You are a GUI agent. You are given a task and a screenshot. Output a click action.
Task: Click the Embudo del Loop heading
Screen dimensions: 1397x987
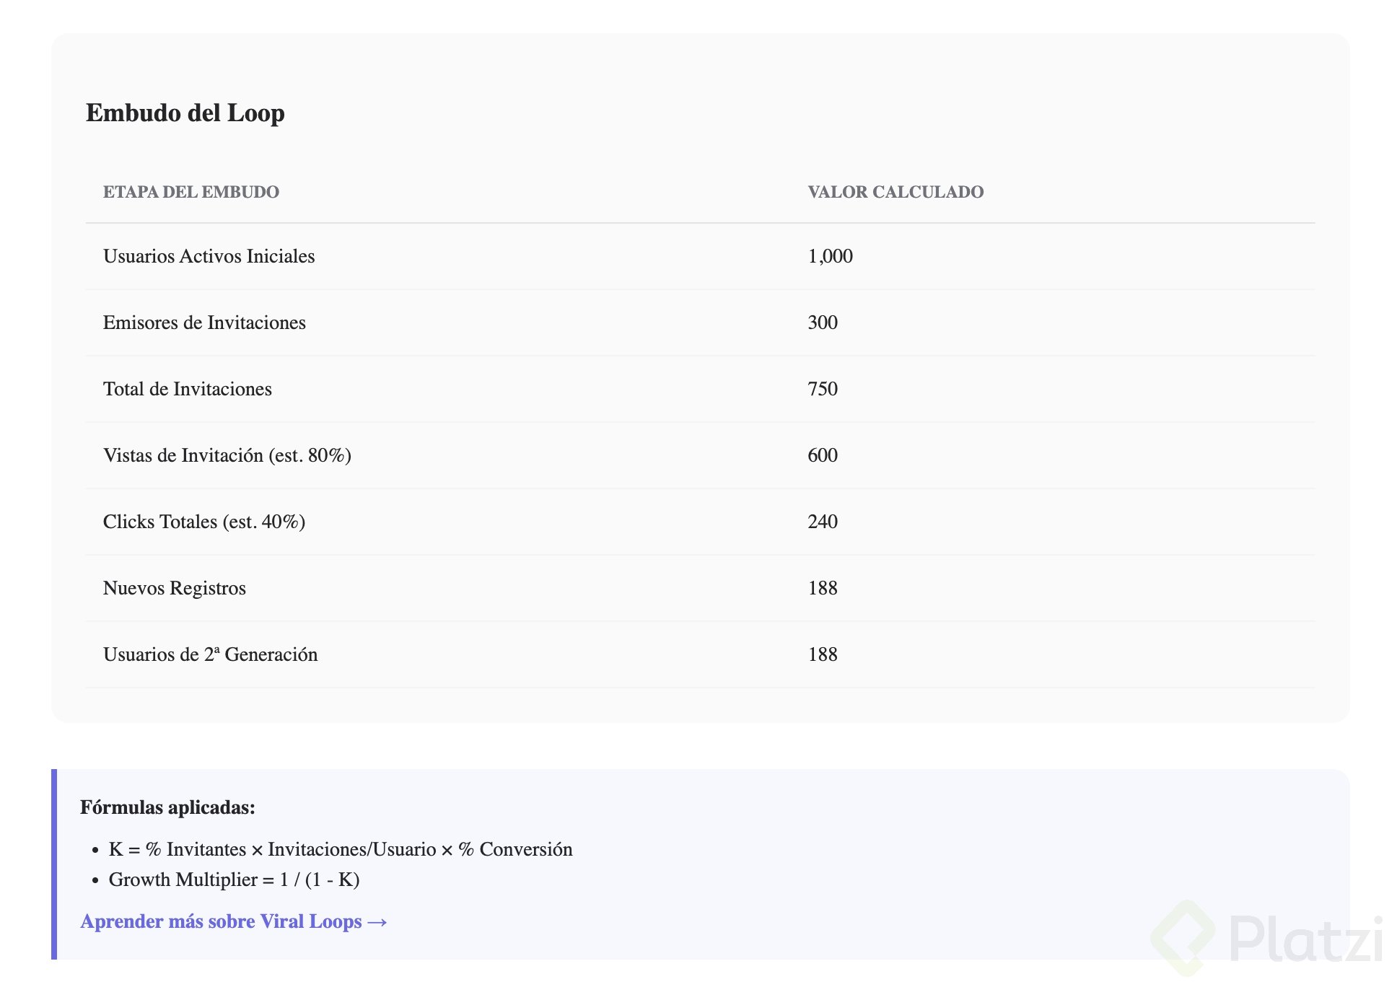(x=185, y=113)
